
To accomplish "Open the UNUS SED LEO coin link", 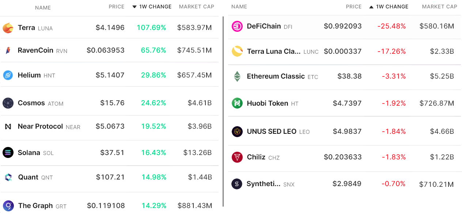I will (x=272, y=132).
